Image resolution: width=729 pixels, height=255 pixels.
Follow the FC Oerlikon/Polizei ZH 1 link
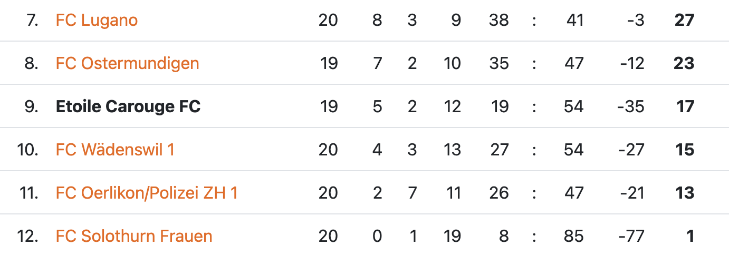click(x=147, y=193)
